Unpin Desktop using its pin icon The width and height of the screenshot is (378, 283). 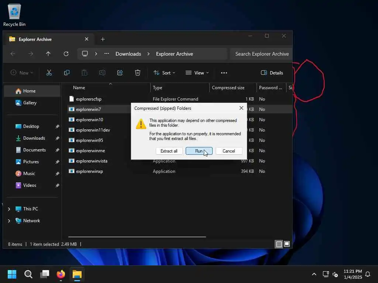coord(57,126)
